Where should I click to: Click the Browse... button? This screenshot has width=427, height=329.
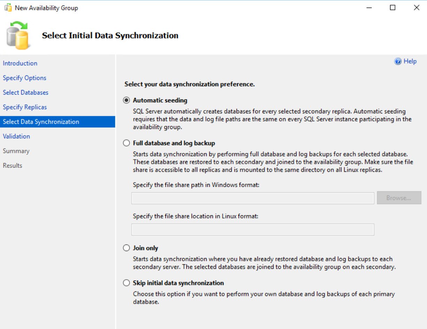tap(399, 198)
